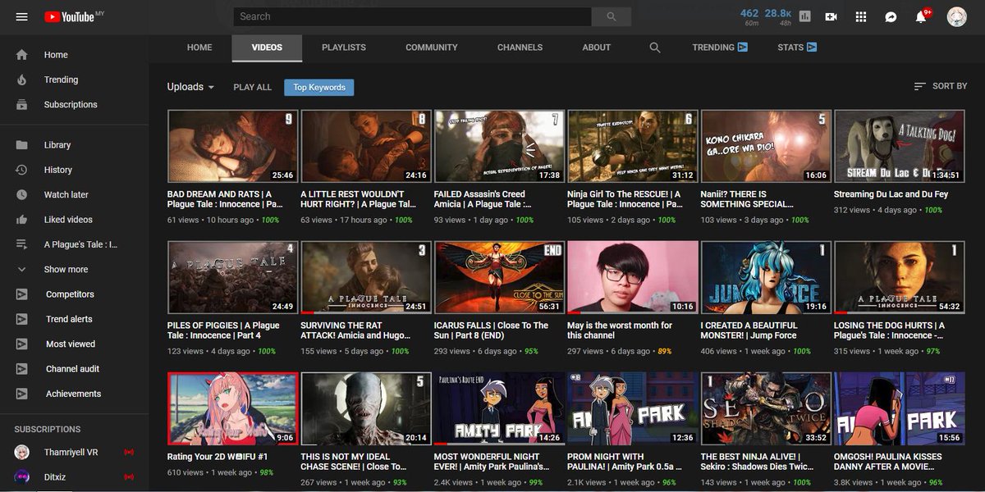Open the Uploads dropdown
The image size is (985, 492).
point(190,87)
